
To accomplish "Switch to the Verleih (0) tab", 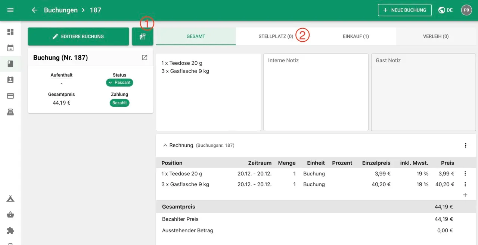I will coord(436,36).
